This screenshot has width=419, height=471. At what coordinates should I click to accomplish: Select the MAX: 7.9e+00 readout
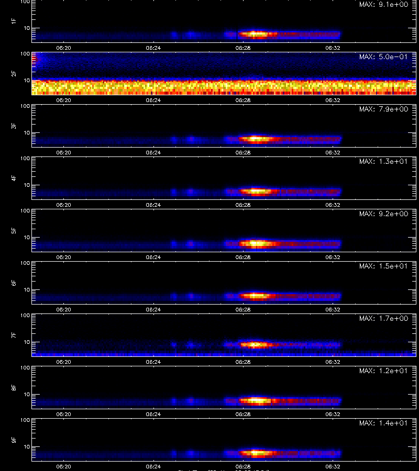coord(383,109)
